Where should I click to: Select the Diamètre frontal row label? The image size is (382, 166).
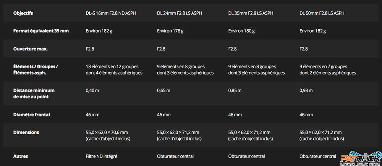31,115
